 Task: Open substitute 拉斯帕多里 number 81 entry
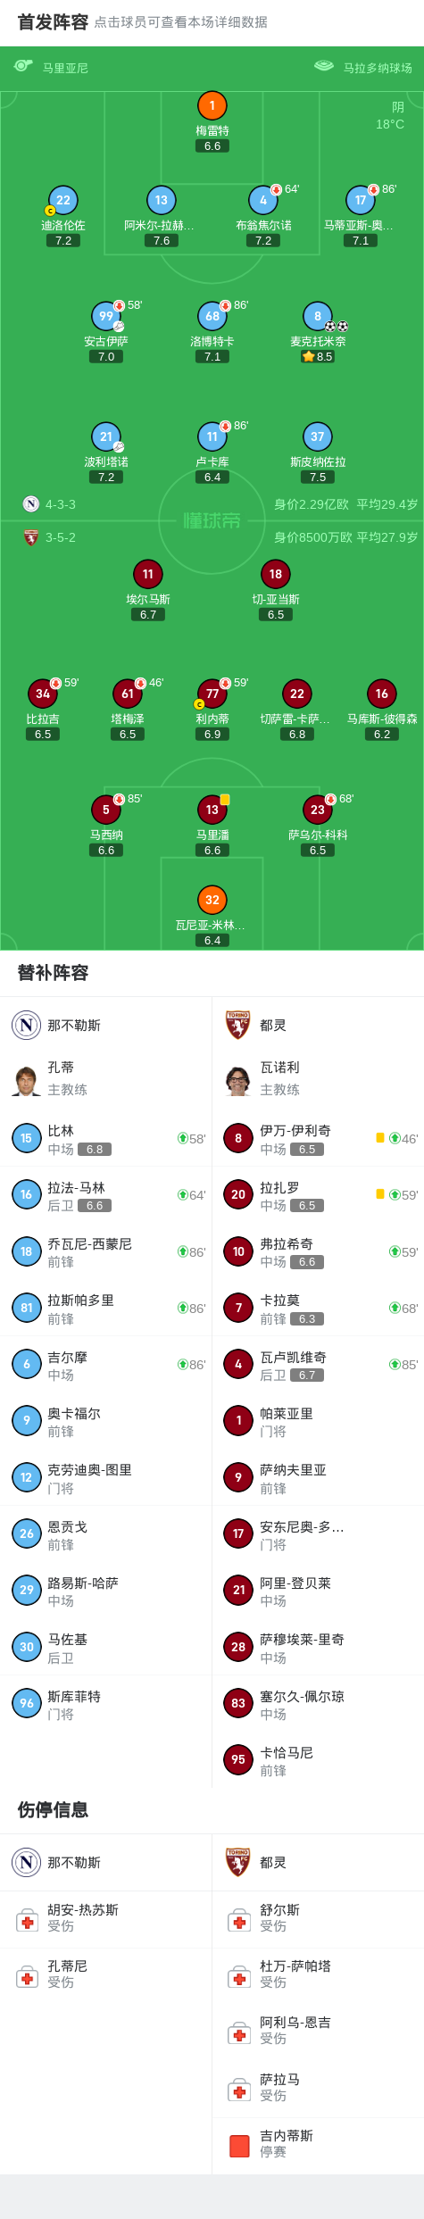click(x=106, y=1308)
